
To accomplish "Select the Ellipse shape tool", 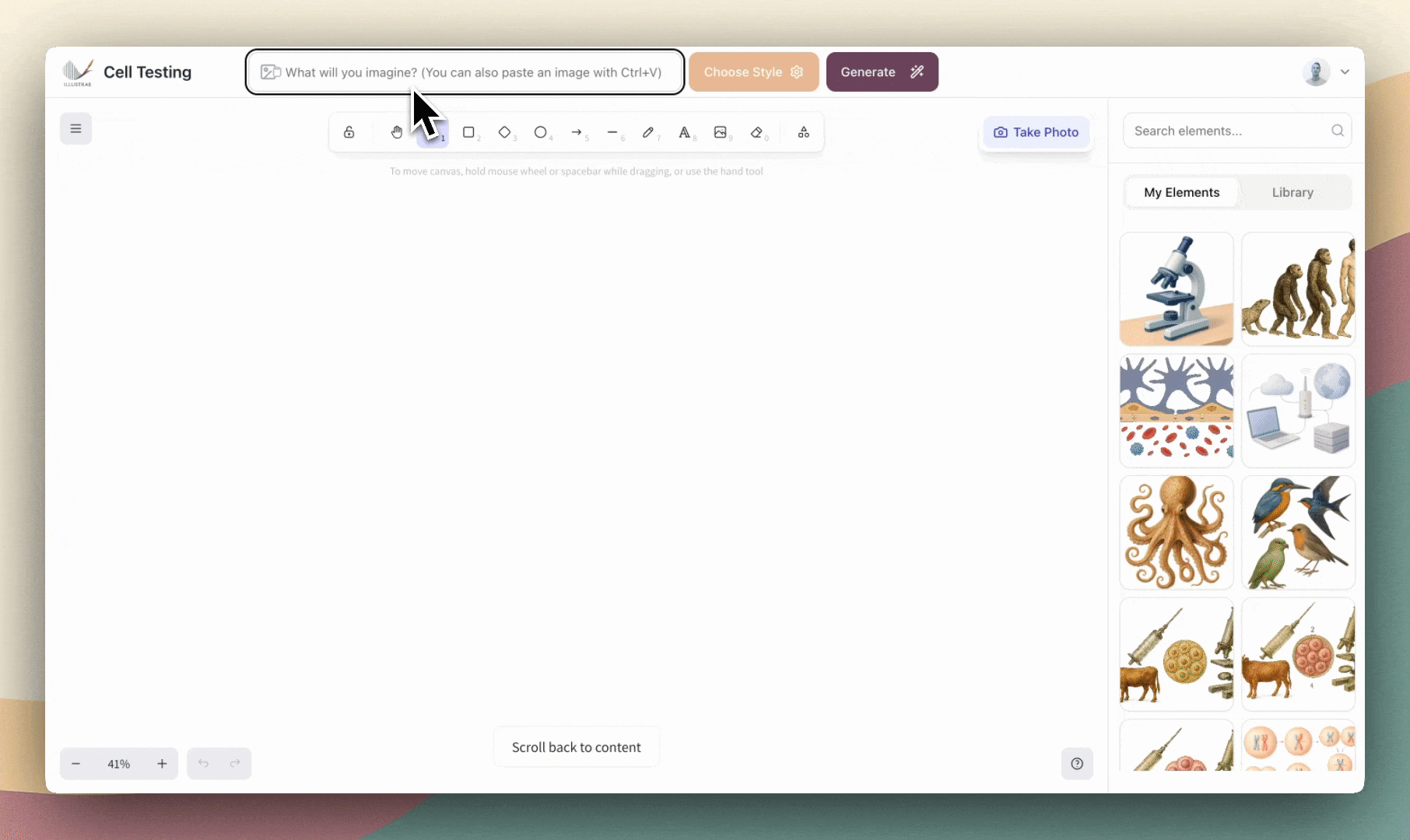I will [x=541, y=132].
